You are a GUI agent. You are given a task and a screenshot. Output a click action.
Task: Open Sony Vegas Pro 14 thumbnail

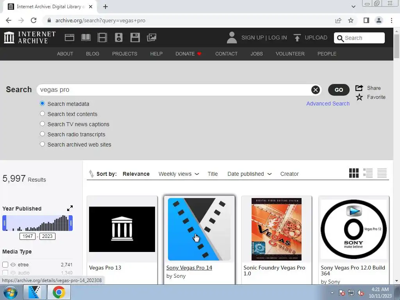coord(199,229)
